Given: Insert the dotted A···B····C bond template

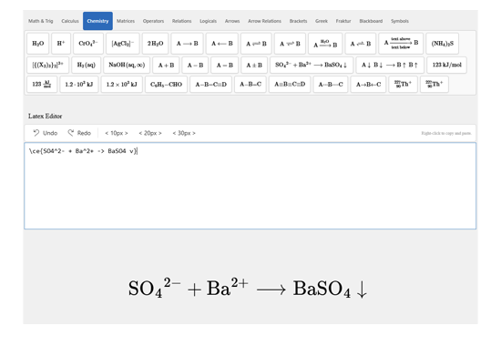Looking at the screenshot, I should click(331, 85).
